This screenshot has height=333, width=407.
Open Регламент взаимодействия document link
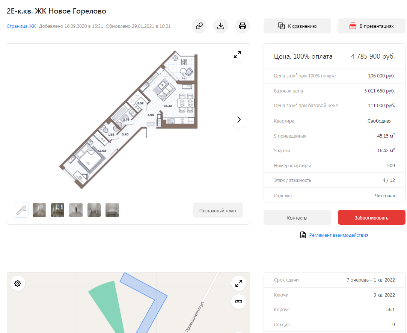[338, 235]
